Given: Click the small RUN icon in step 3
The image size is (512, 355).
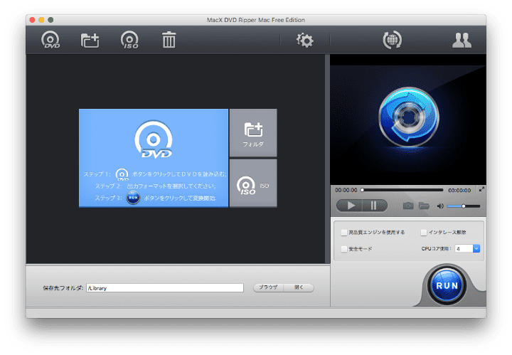Looking at the screenshot, I should pos(133,198).
